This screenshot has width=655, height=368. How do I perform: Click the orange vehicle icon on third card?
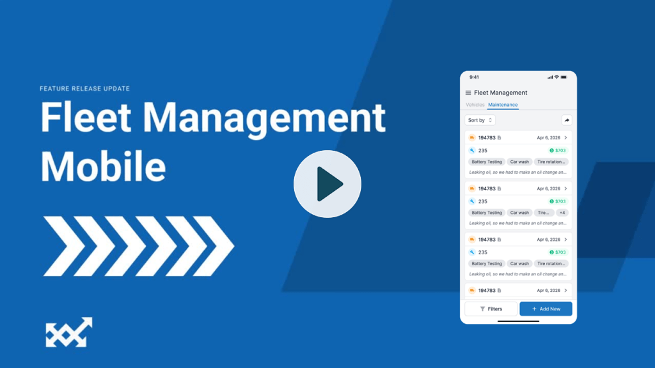coord(472,240)
